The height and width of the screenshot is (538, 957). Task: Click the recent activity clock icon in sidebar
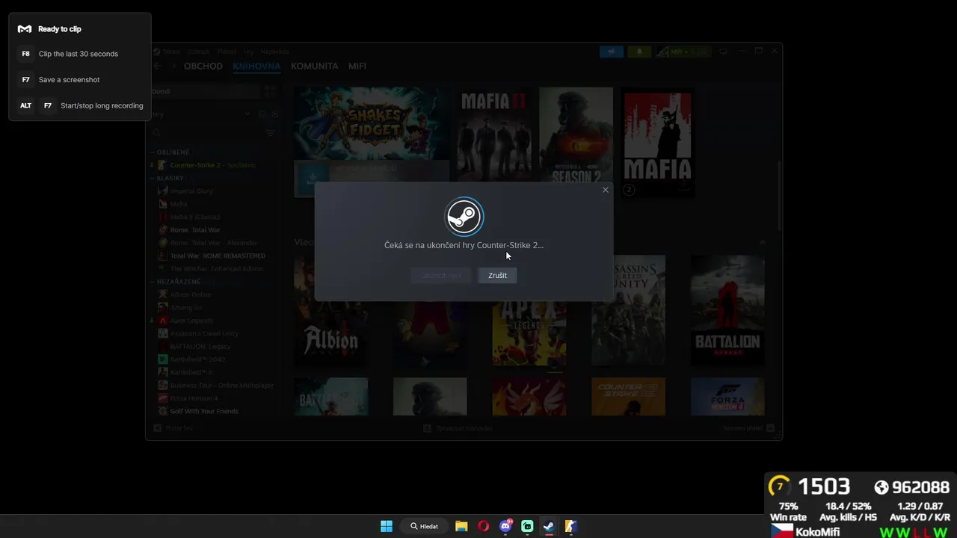click(262, 114)
